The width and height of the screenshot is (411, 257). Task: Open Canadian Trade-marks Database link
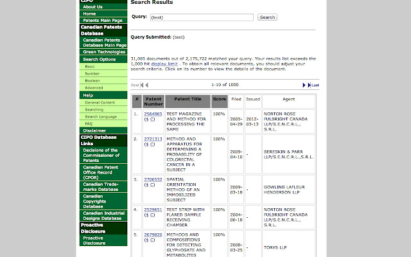(103, 187)
